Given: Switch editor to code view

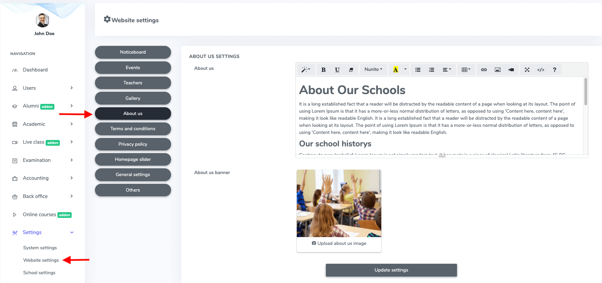Looking at the screenshot, I should click(540, 70).
